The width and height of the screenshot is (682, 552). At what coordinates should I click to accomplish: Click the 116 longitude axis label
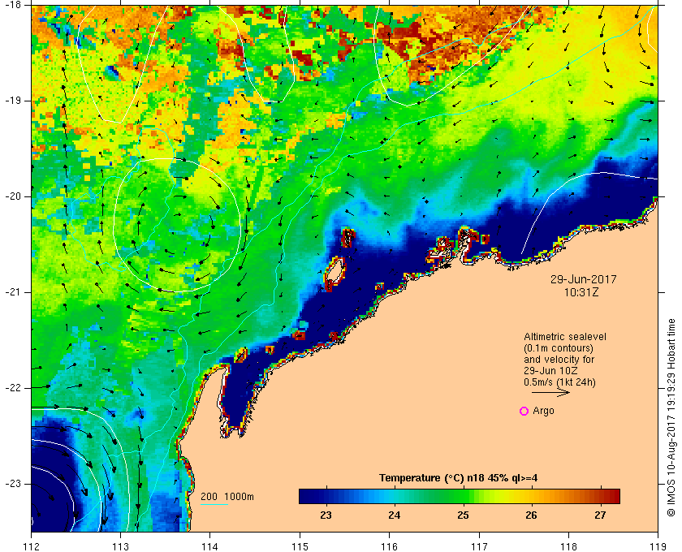click(x=389, y=546)
